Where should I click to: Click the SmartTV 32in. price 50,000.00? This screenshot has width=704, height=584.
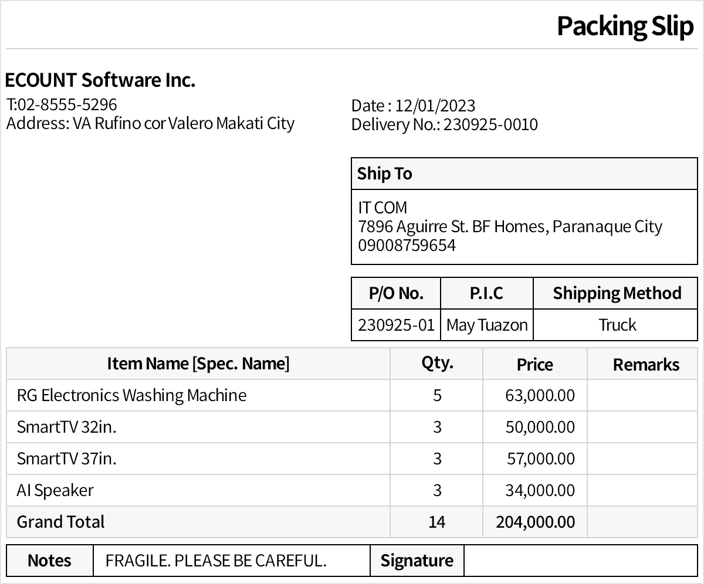[x=540, y=427]
